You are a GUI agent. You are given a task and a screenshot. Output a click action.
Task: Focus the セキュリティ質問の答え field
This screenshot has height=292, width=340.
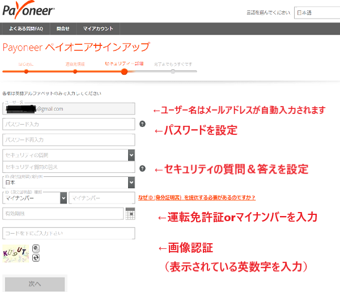coord(69,167)
